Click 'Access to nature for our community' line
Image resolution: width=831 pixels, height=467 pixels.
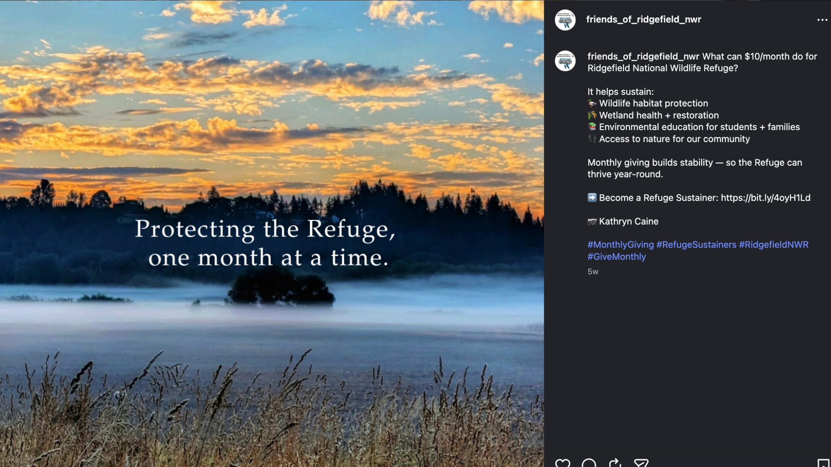(x=669, y=139)
